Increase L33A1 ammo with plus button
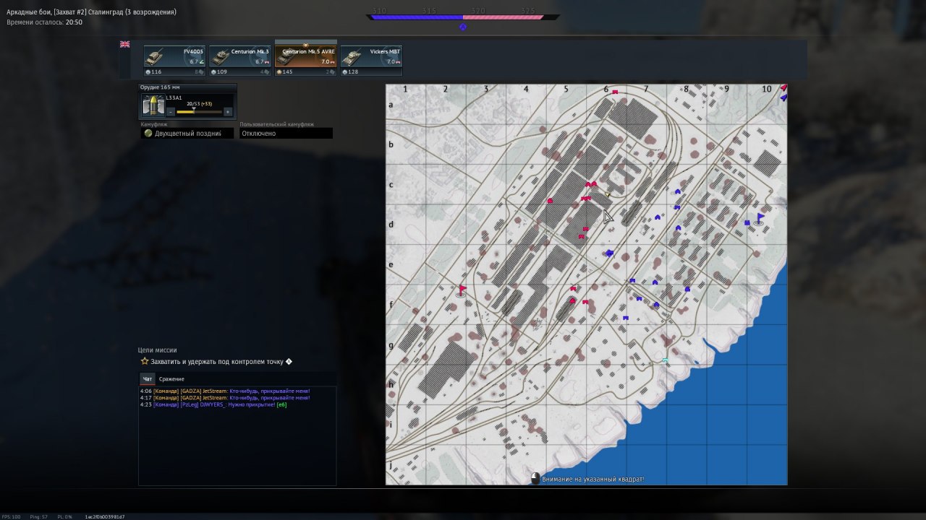This screenshot has width=926, height=520. coord(228,112)
